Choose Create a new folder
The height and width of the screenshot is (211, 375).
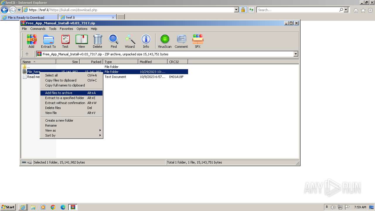point(71,120)
